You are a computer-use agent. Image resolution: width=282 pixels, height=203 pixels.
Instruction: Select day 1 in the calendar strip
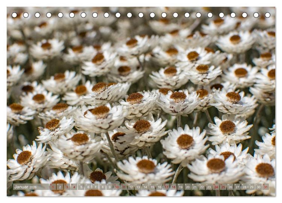pos(53,187)
